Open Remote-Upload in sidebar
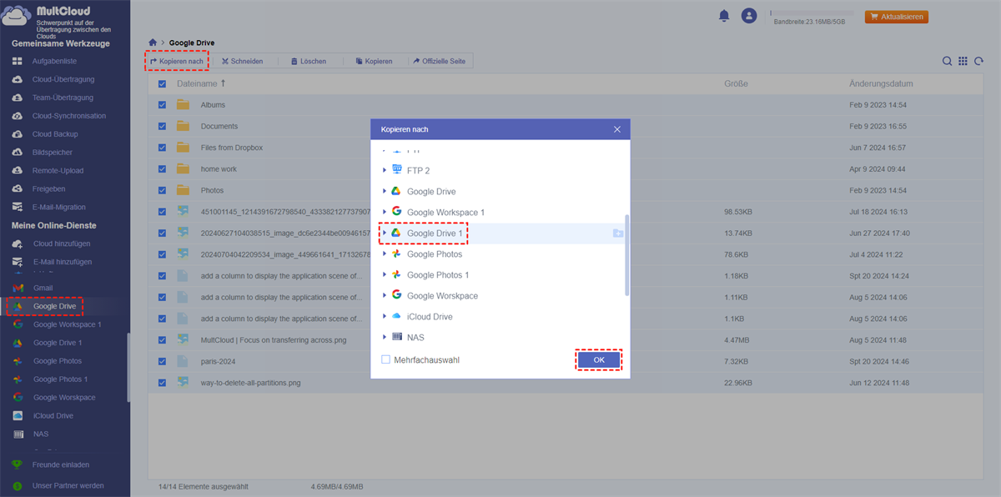1001x497 pixels. point(57,170)
